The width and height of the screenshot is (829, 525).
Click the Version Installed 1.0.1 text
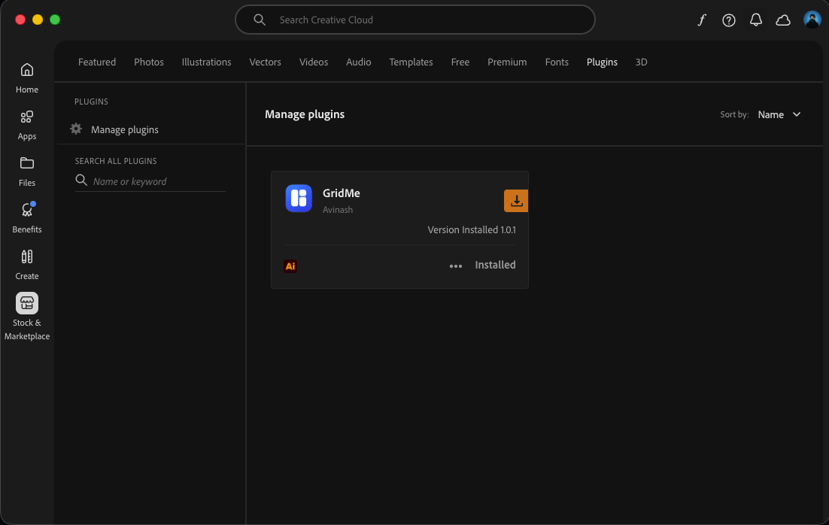[472, 230]
